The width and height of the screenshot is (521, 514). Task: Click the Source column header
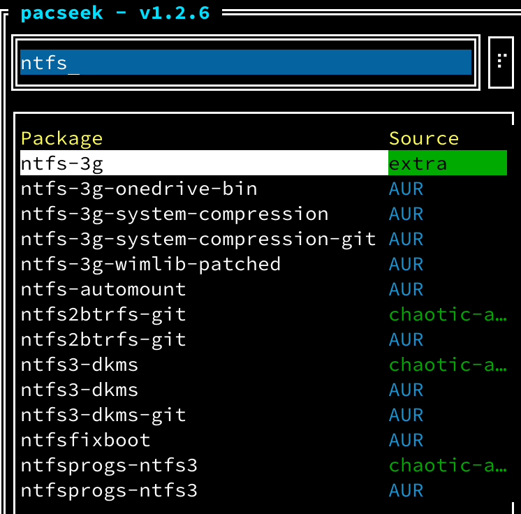424,138
